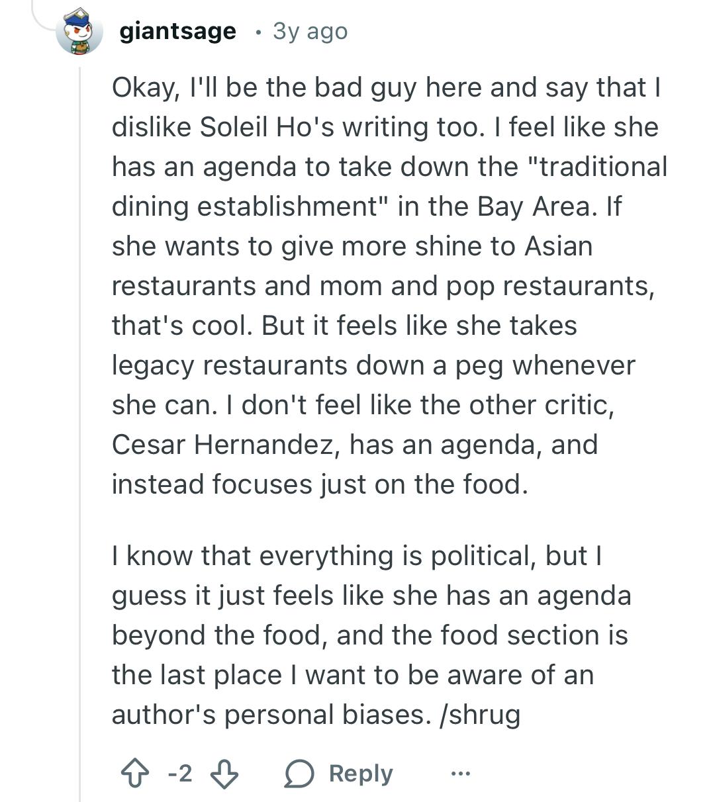Click the name "Cesar Hernandez" in comment
Screen dimensions: 709x802
(222, 445)
